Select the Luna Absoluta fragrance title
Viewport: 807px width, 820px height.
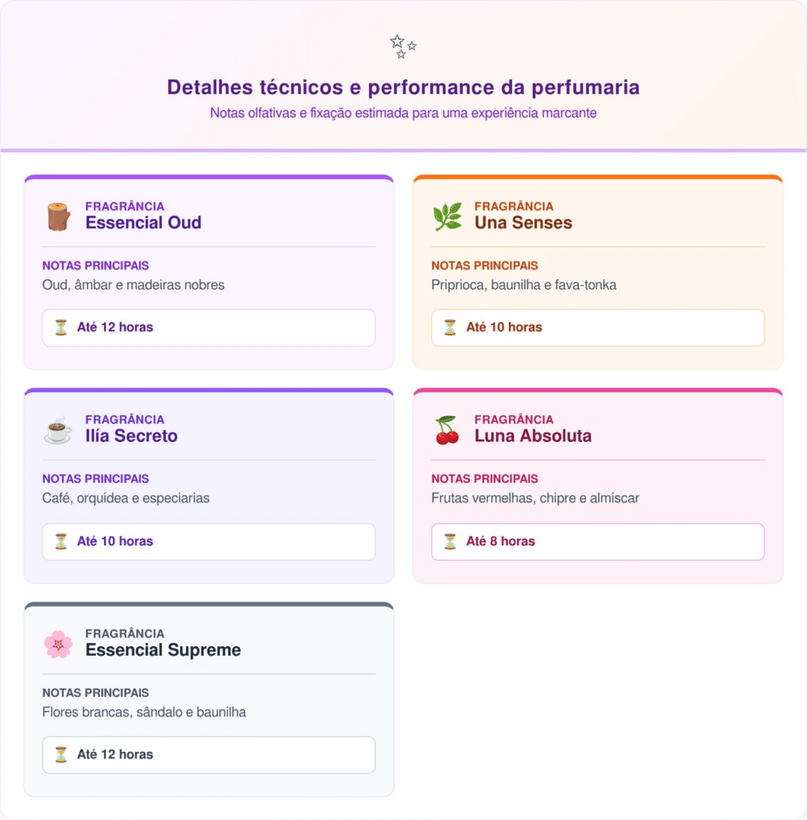[x=533, y=436]
